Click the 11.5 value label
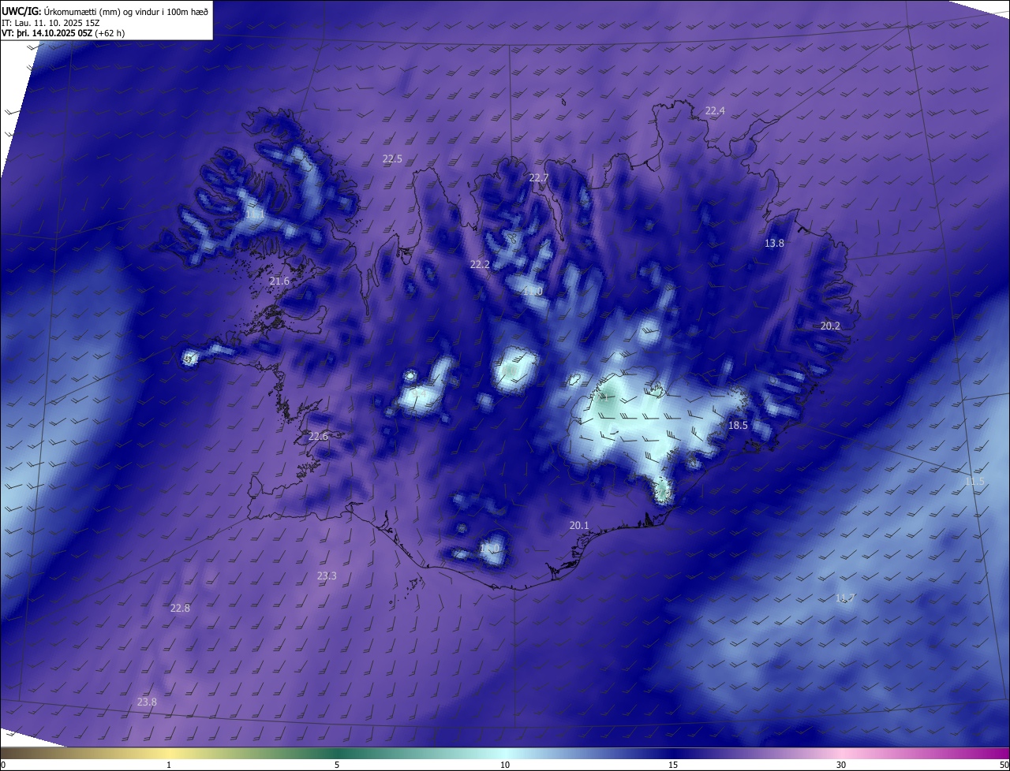Image resolution: width=1010 pixels, height=771 pixels. (974, 482)
